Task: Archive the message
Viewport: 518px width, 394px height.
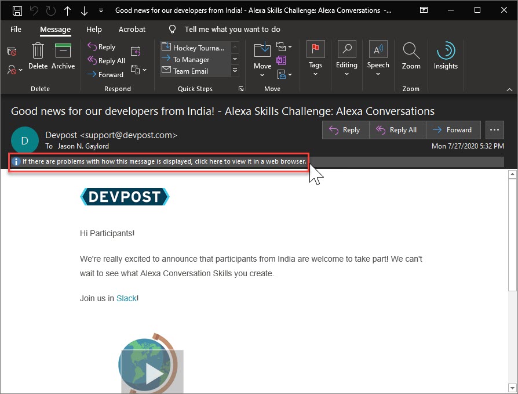Action: click(x=63, y=56)
